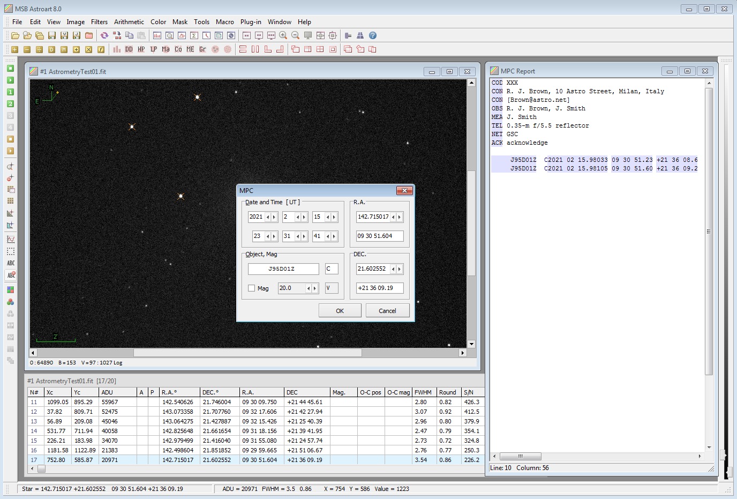Decrease the DEC 21.602552 stepper
Viewport: 737px width, 499px height.
tap(393, 269)
